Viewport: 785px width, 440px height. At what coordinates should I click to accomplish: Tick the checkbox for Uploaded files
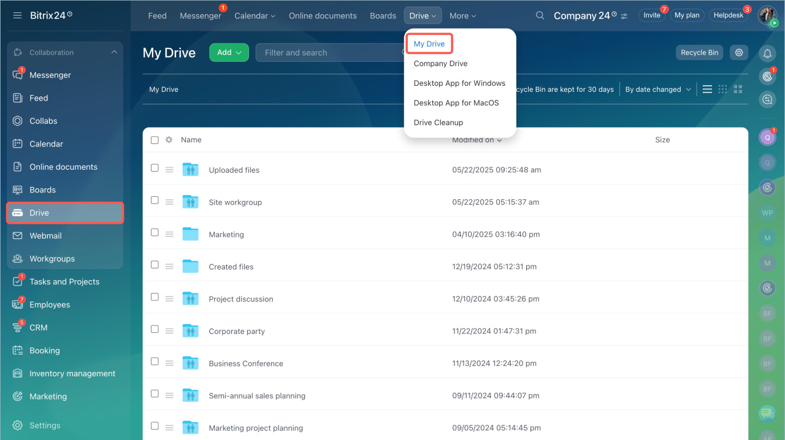(155, 168)
